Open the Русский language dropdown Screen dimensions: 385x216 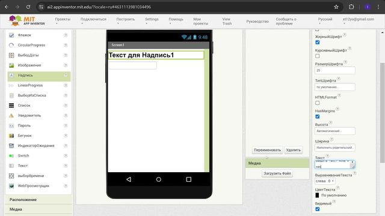click(x=325, y=21)
